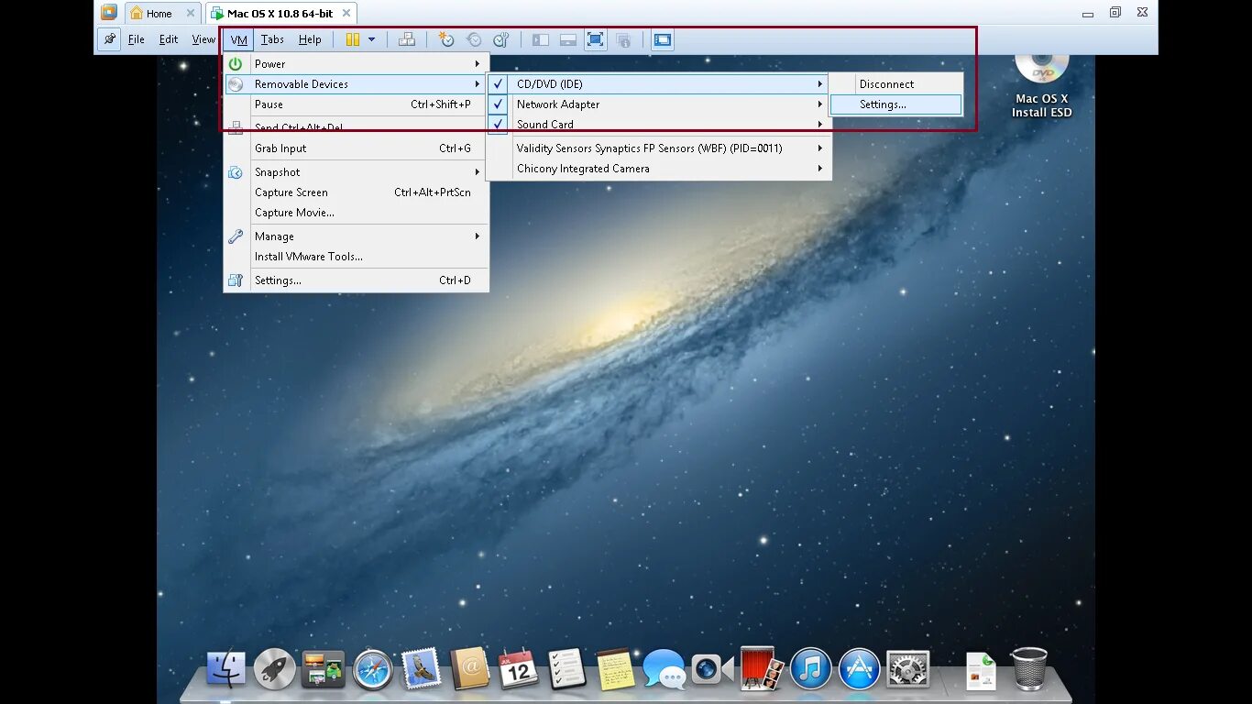Screen dimensions: 1252x704
Task: Click the Take Snapshot toolbar icon
Action: (x=446, y=39)
